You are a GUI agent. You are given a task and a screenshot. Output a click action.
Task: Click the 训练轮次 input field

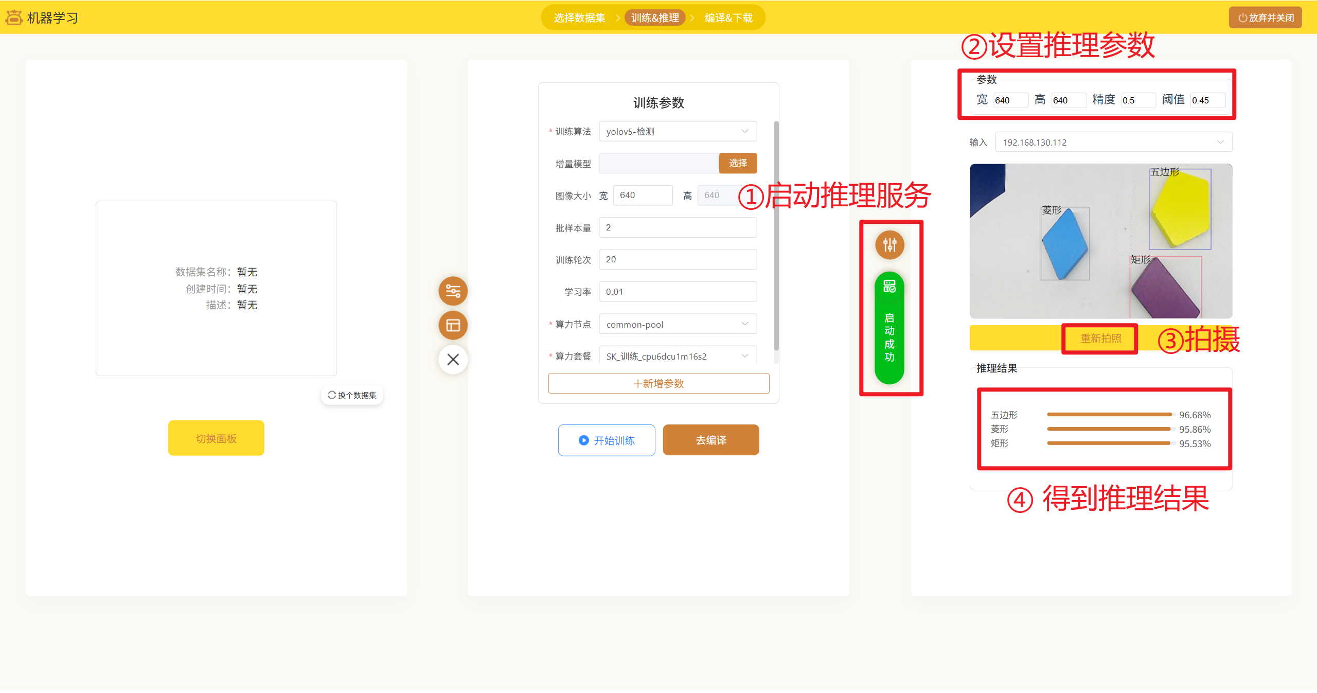point(677,260)
